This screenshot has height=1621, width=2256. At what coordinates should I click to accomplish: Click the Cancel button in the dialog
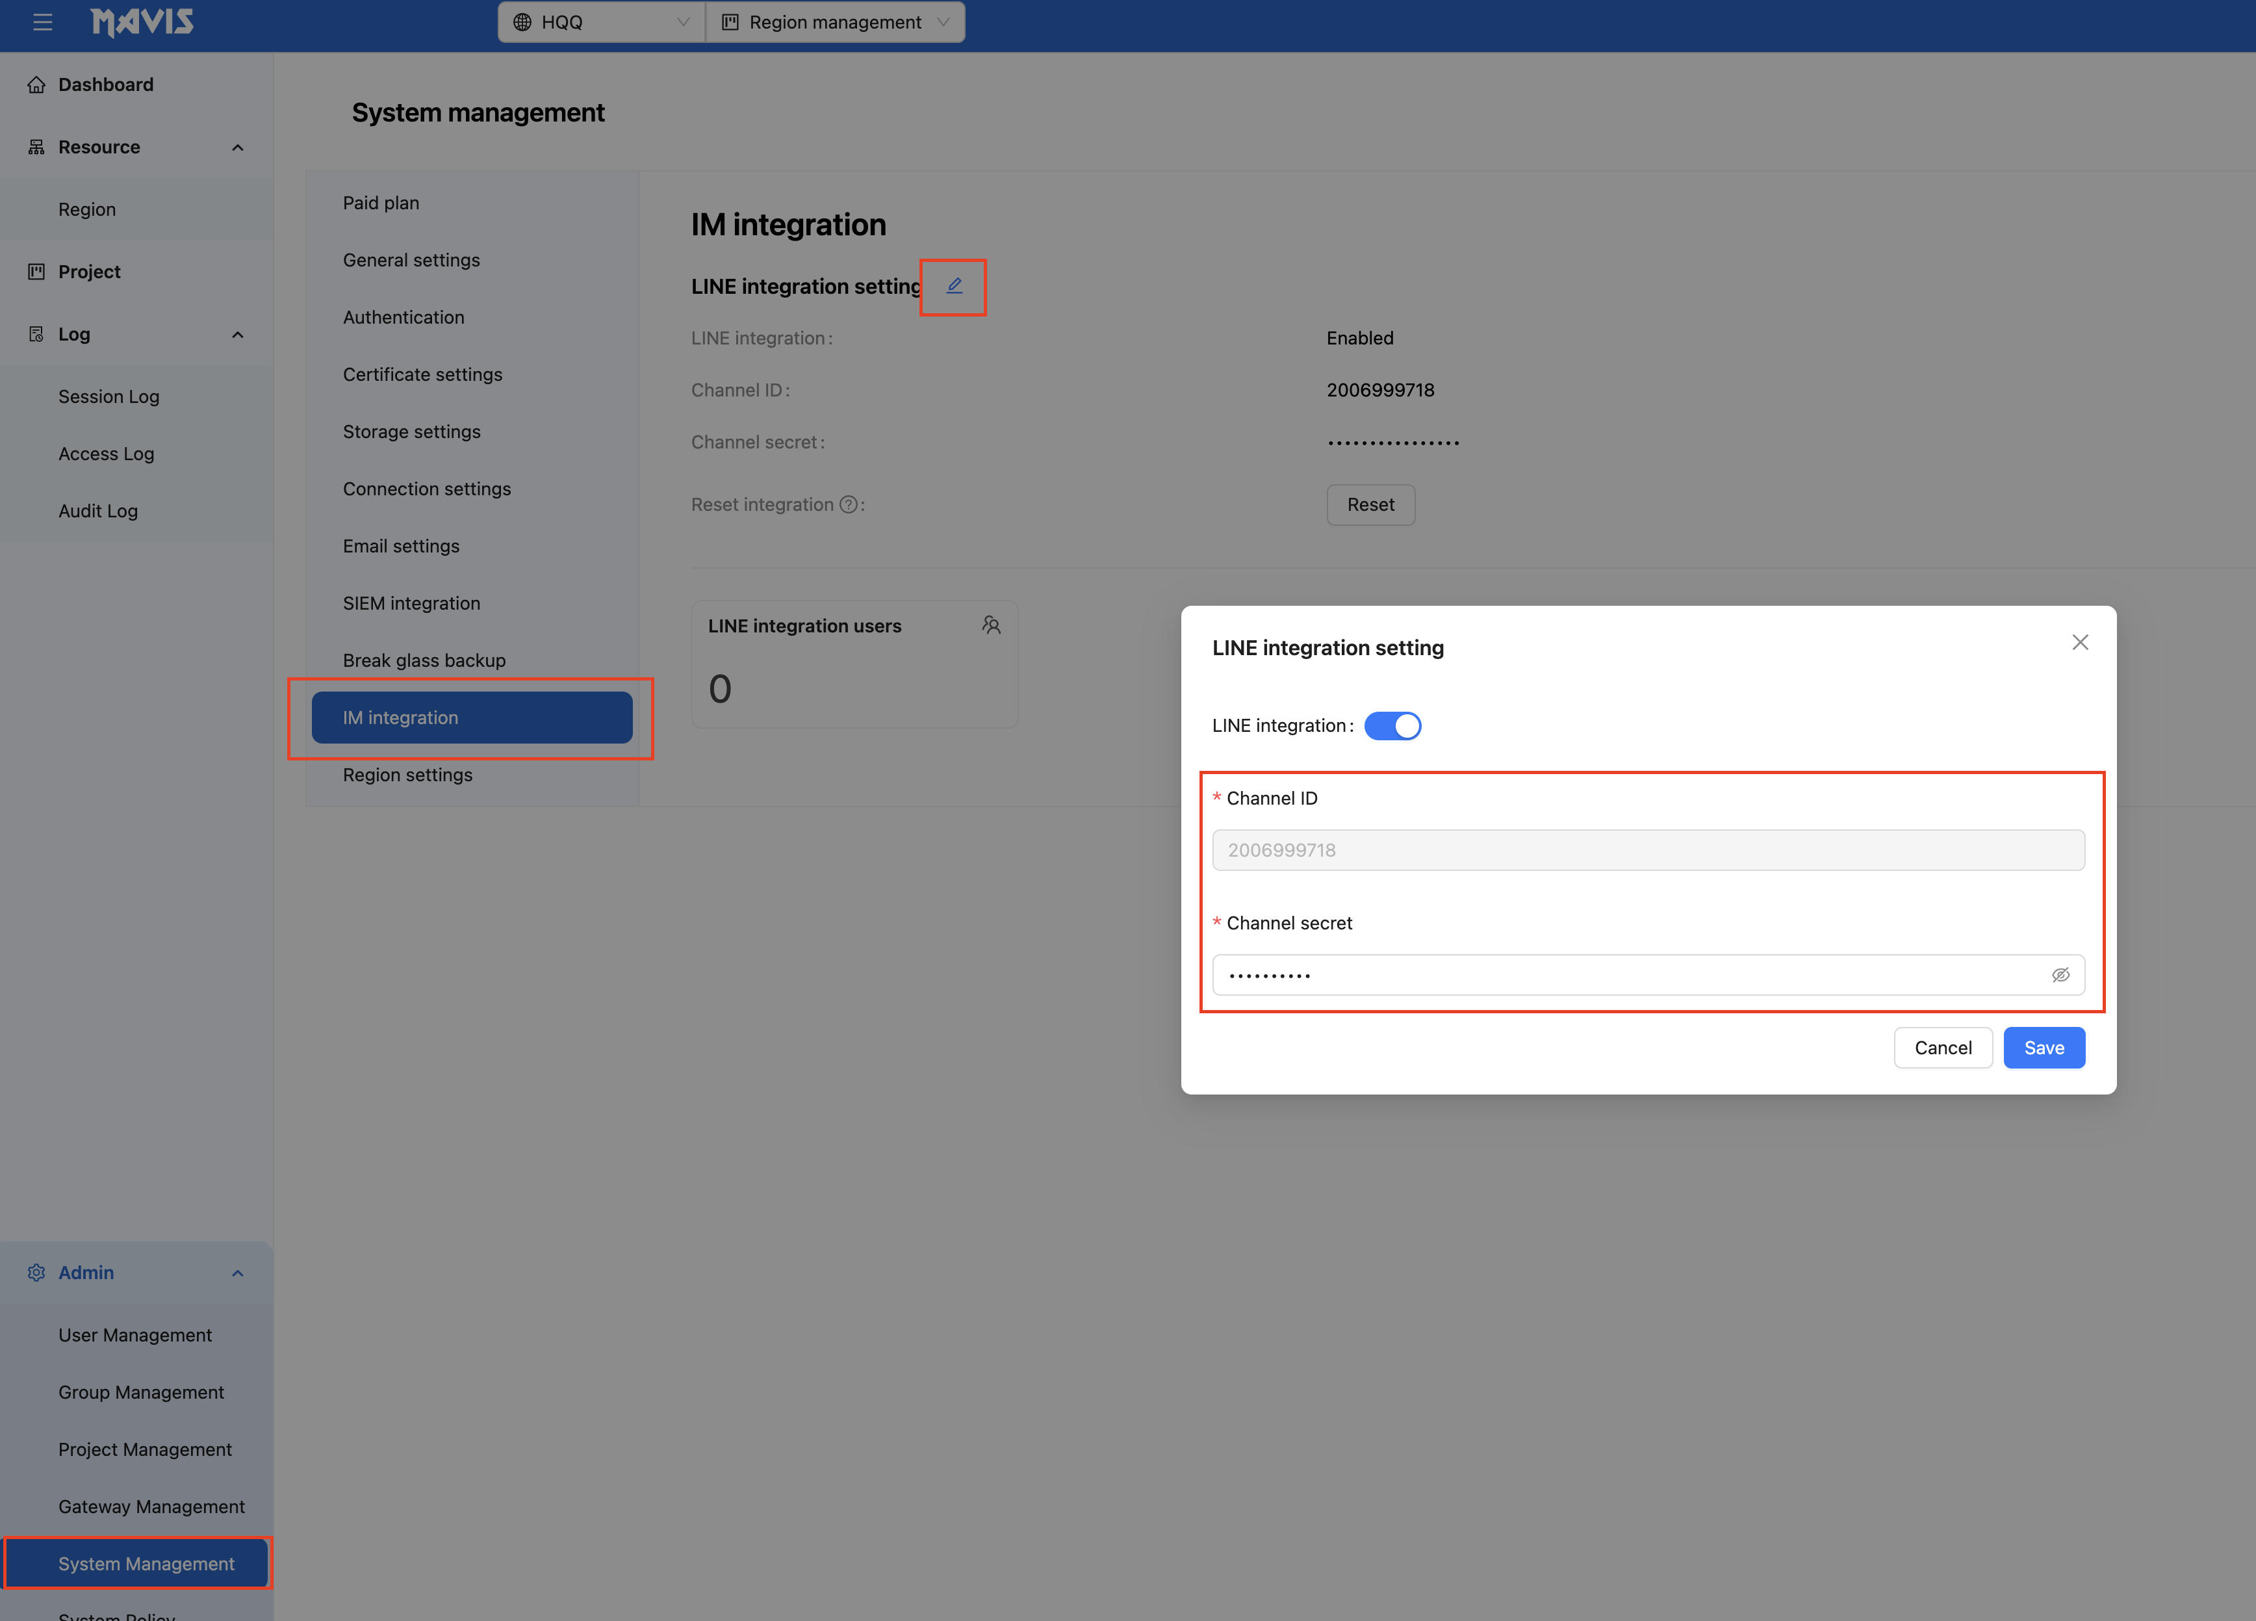click(1942, 1048)
